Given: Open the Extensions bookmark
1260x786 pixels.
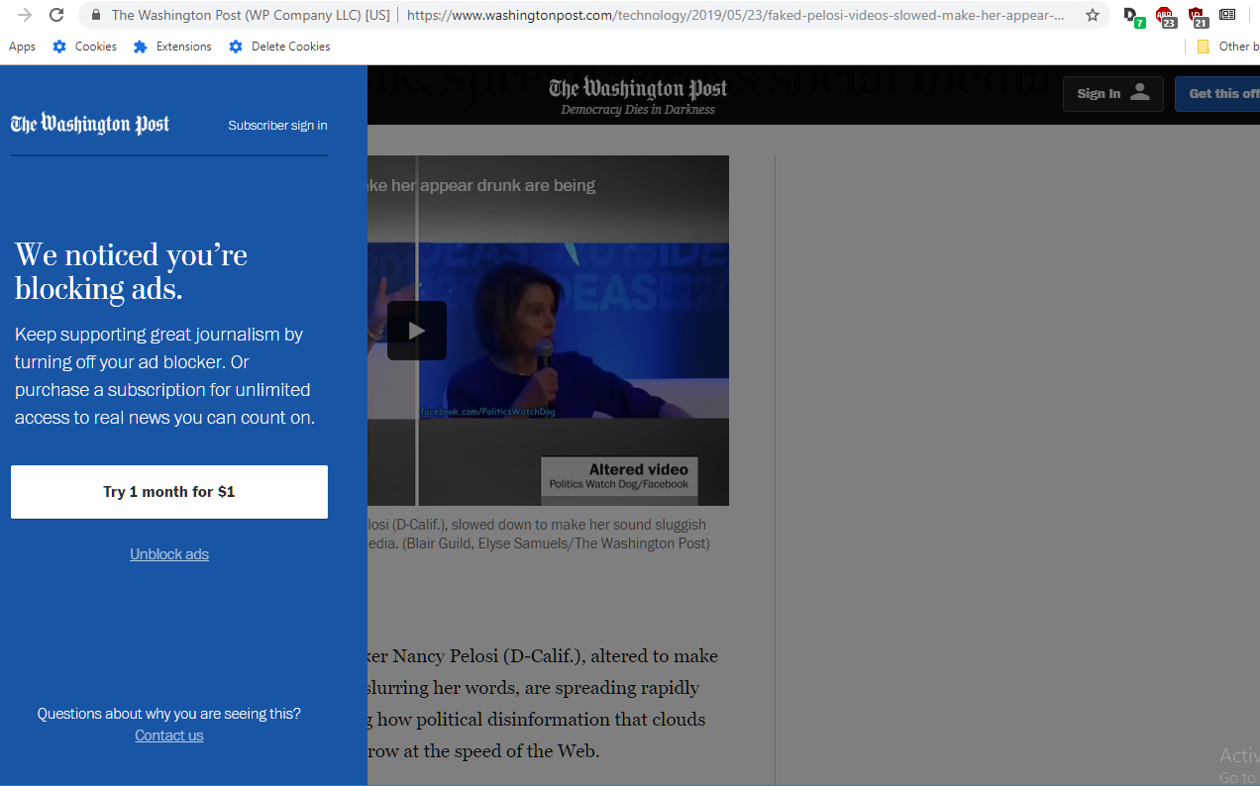Looking at the screenshot, I should [x=172, y=47].
